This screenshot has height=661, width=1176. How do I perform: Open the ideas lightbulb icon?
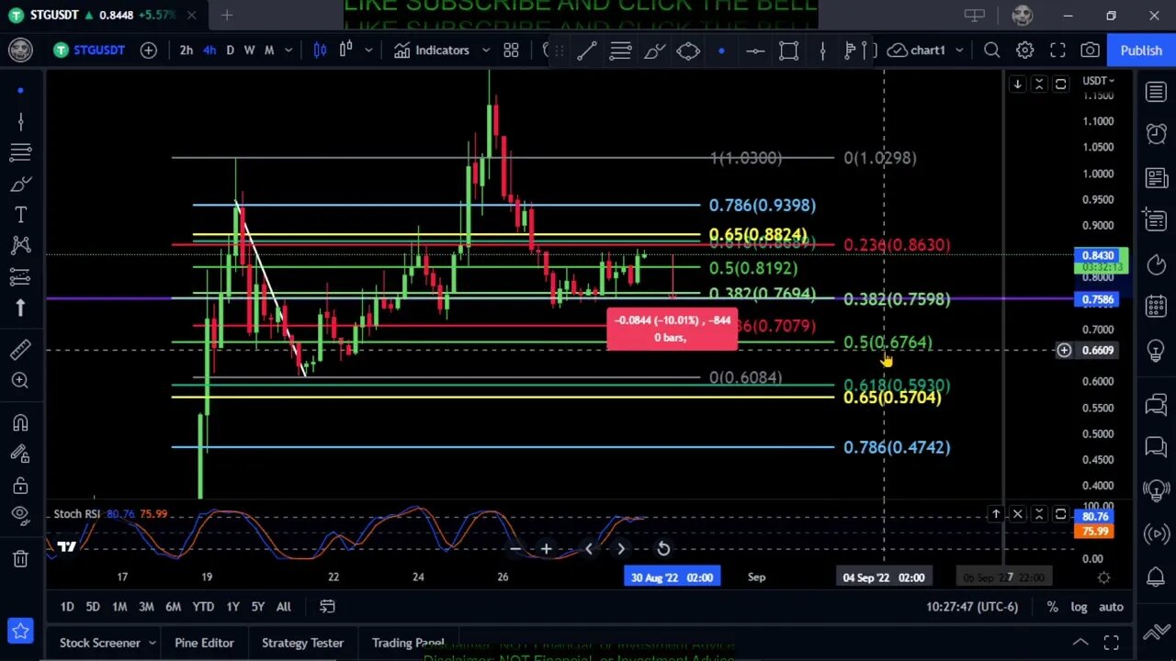click(1156, 351)
